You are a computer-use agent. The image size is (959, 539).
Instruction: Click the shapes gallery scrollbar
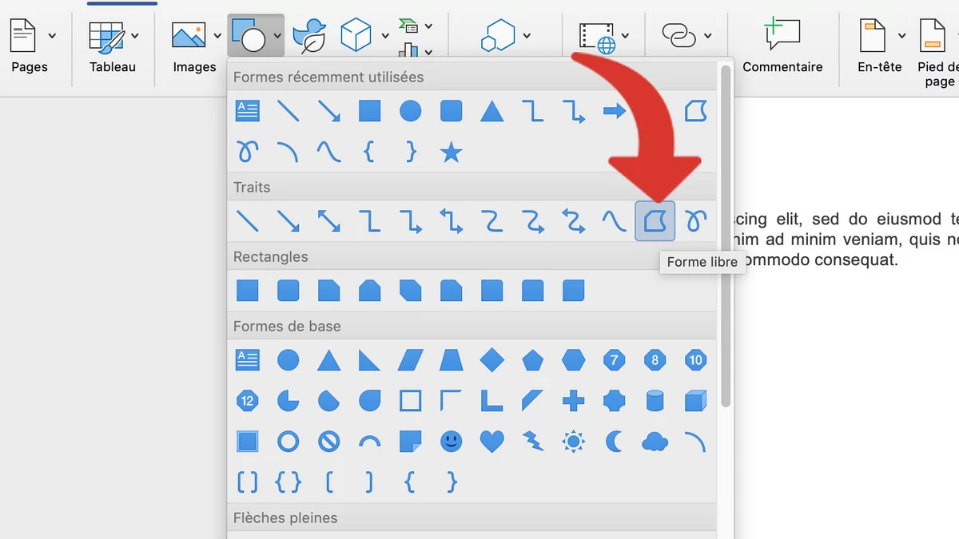(x=725, y=240)
